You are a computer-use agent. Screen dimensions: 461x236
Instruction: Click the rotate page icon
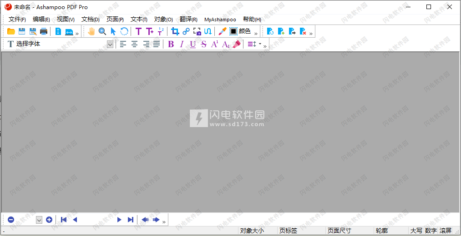coord(270,31)
